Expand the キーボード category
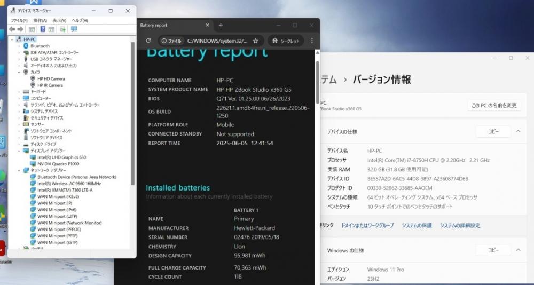This screenshot has height=285, width=534. [19, 92]
